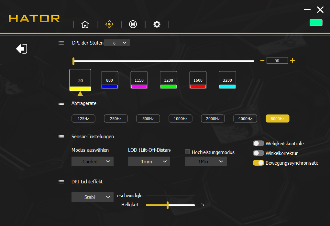Screen dimensions: 330x226
Task: Decrease DPI with the minus button
Action: coord(262,60)
